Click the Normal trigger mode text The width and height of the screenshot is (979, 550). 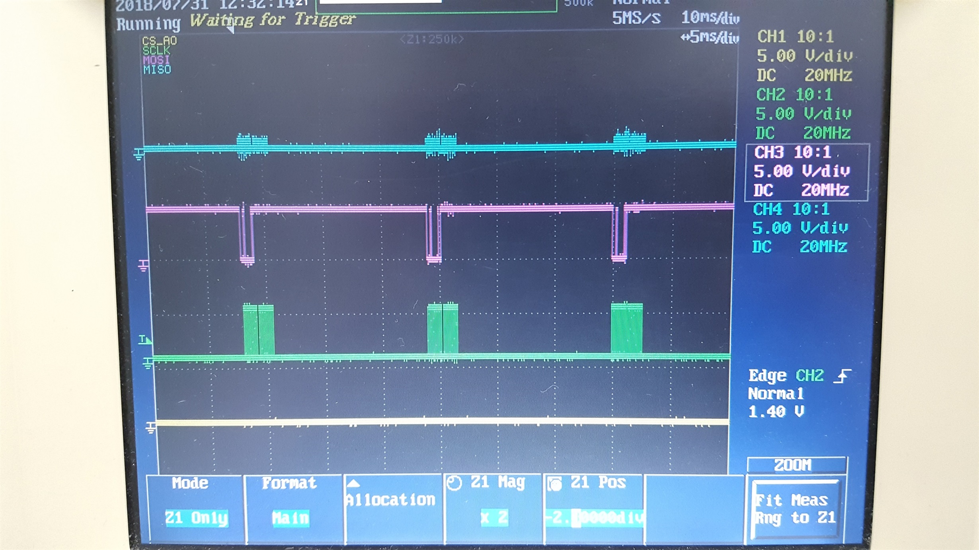776,394
